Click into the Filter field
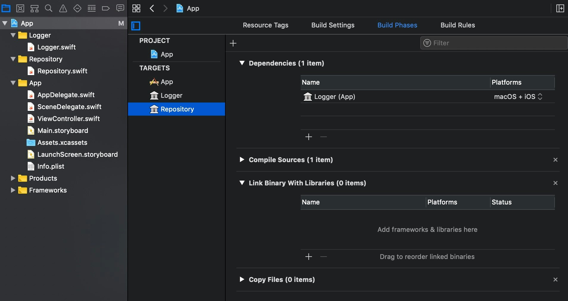Image resolution: width=568 pixels, height=301 pixels. click(494, 43)
